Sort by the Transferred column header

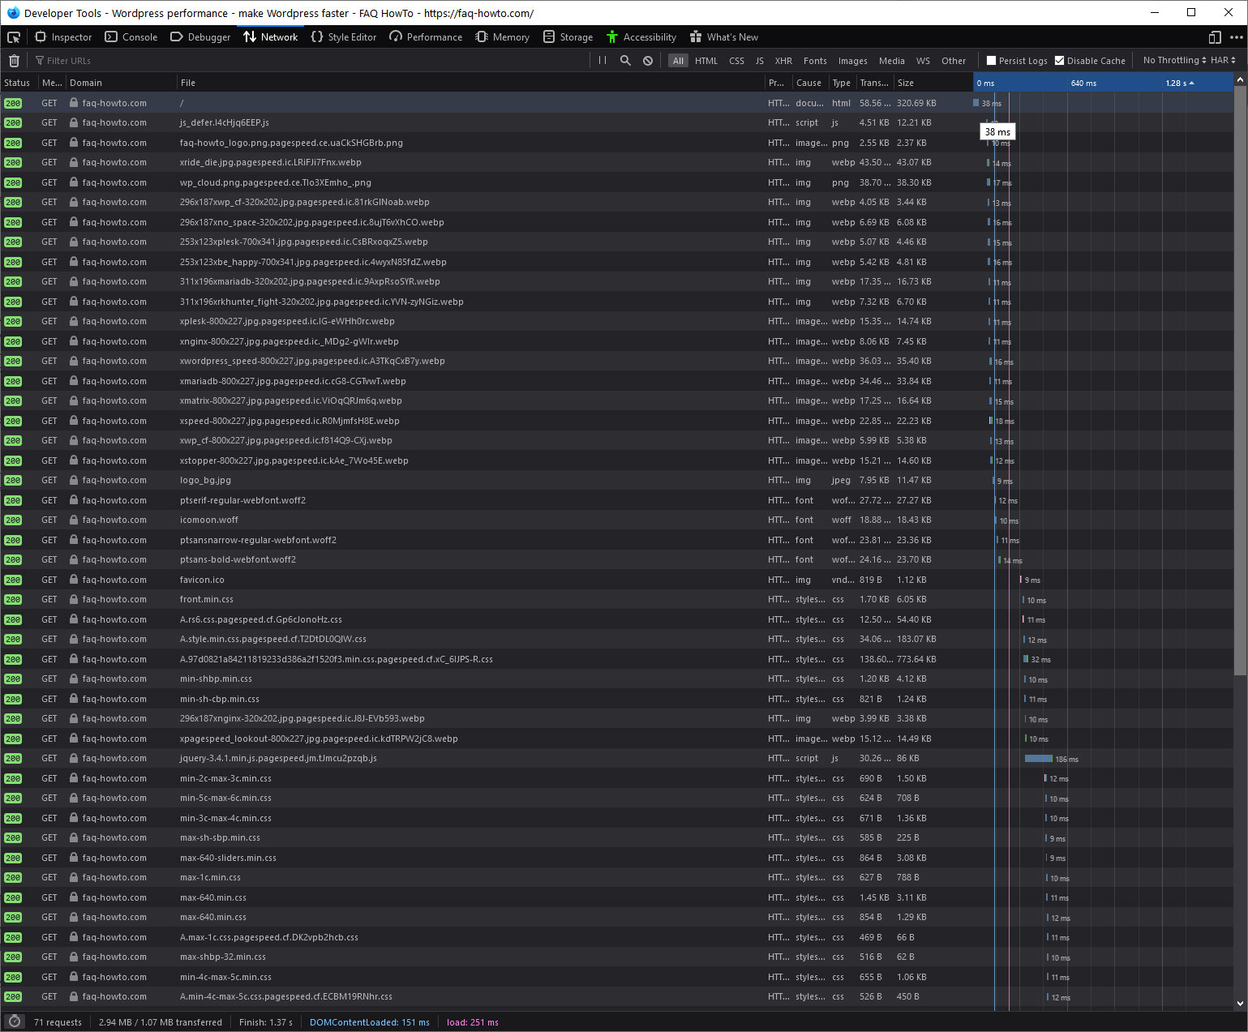pyautogui.click(x=875, y=83)
